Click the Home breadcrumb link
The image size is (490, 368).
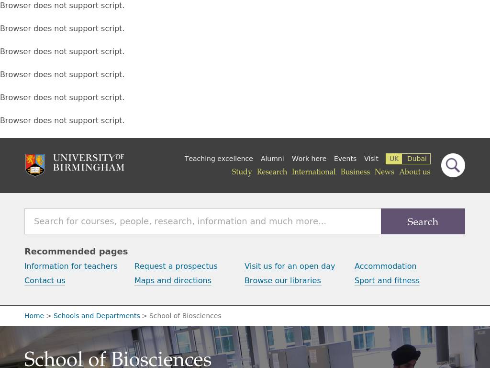[34, 316]
